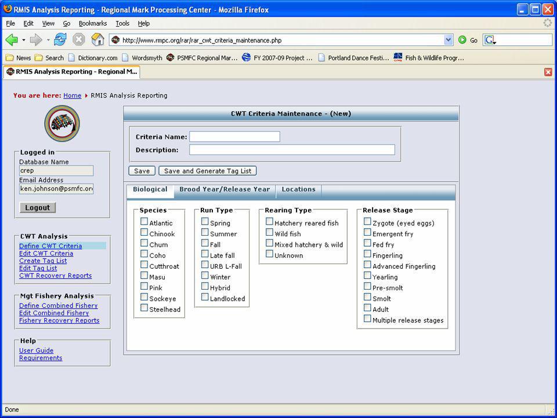Open the Search bookmarks folder
Image resolution: width=557 pixels, height=418 pixels.
(x=49, y=58)
